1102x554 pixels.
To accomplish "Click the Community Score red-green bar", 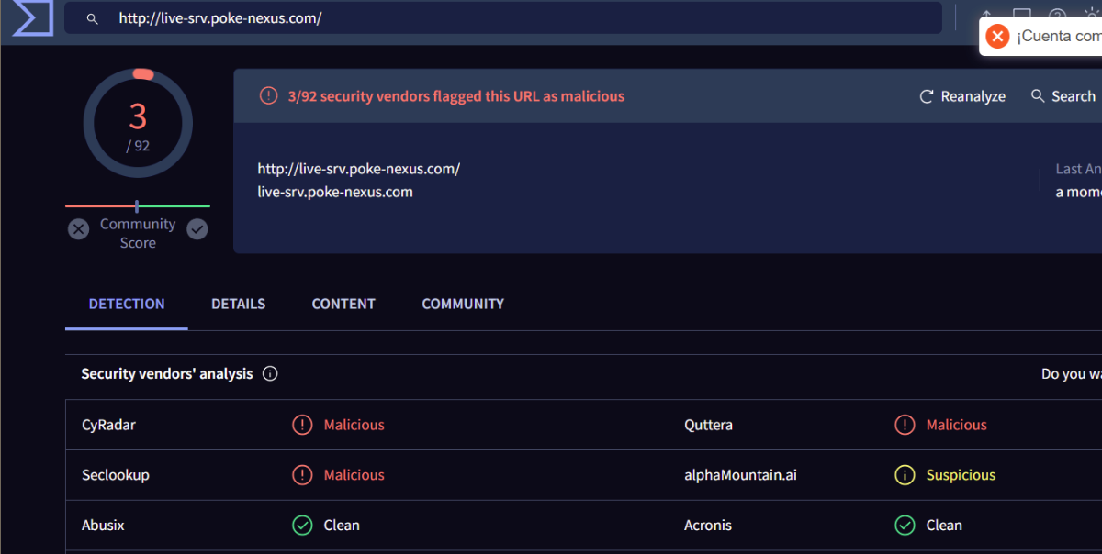I will point(138,206).
